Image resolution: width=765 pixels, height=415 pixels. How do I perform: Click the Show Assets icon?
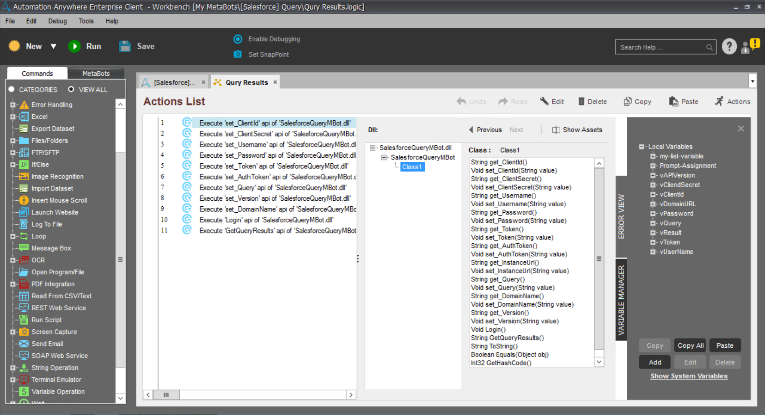tap(555, 130)
